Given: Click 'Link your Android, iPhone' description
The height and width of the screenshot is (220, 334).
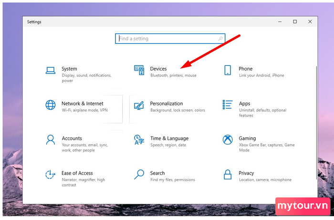Looking at the screenshot, I should pos(261,75).
